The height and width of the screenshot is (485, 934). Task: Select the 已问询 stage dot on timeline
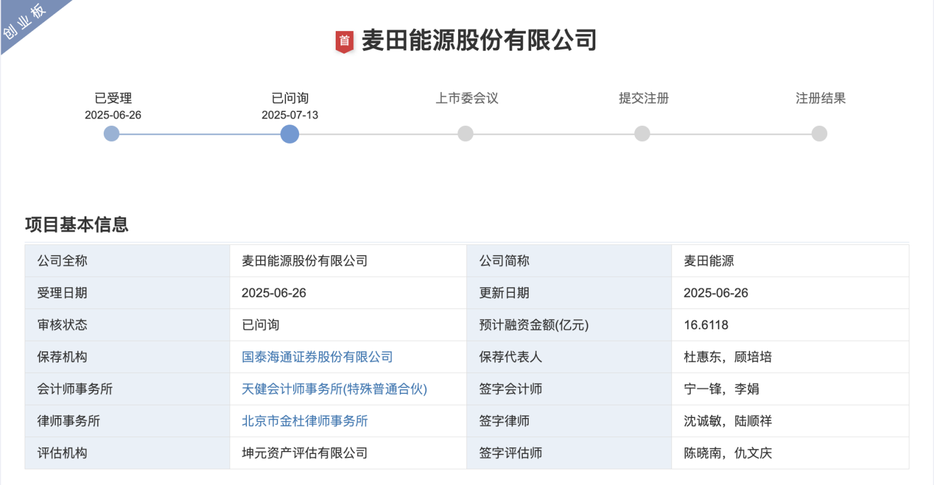point(290,134)
